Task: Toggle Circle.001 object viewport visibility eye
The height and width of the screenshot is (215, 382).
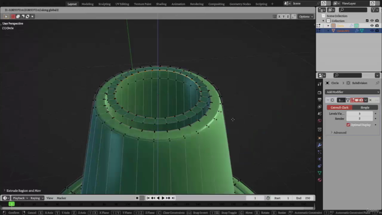Action: [x=372, y=30]
